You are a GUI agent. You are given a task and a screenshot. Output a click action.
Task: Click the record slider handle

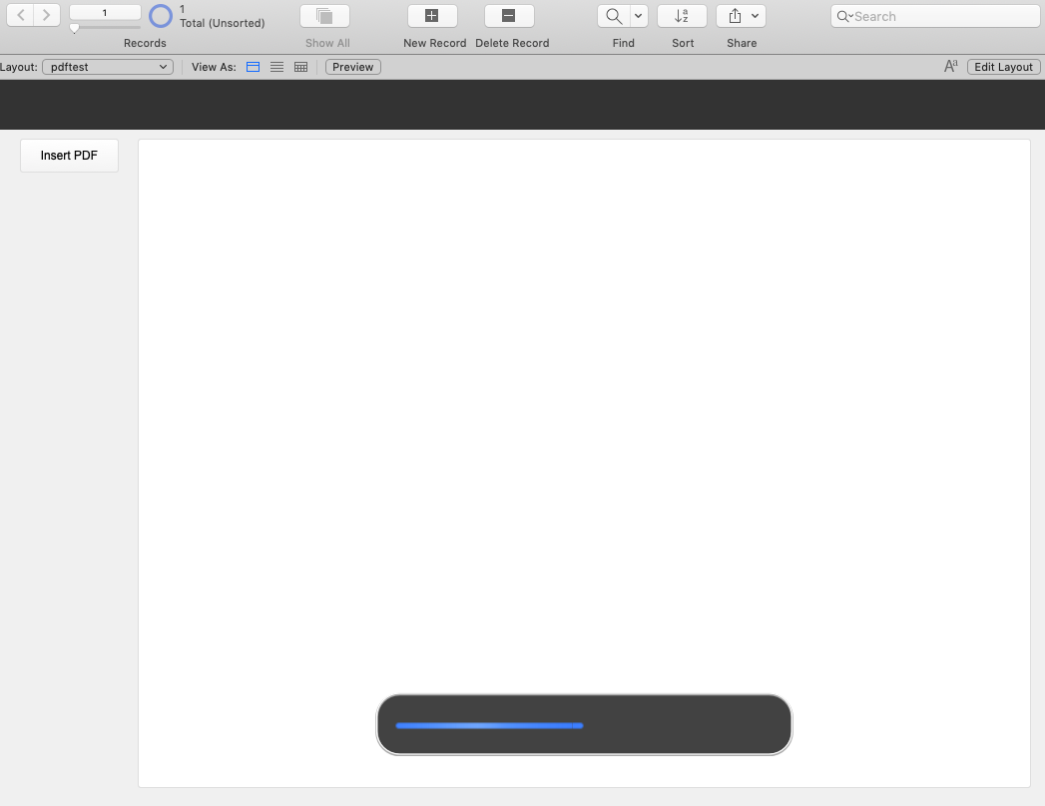pos(75,28)
